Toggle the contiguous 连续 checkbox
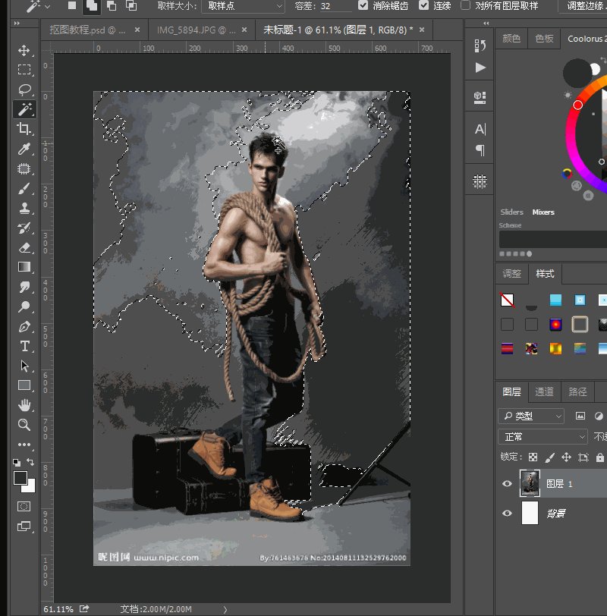Screen dimensions: 607x616 [424, 5]
